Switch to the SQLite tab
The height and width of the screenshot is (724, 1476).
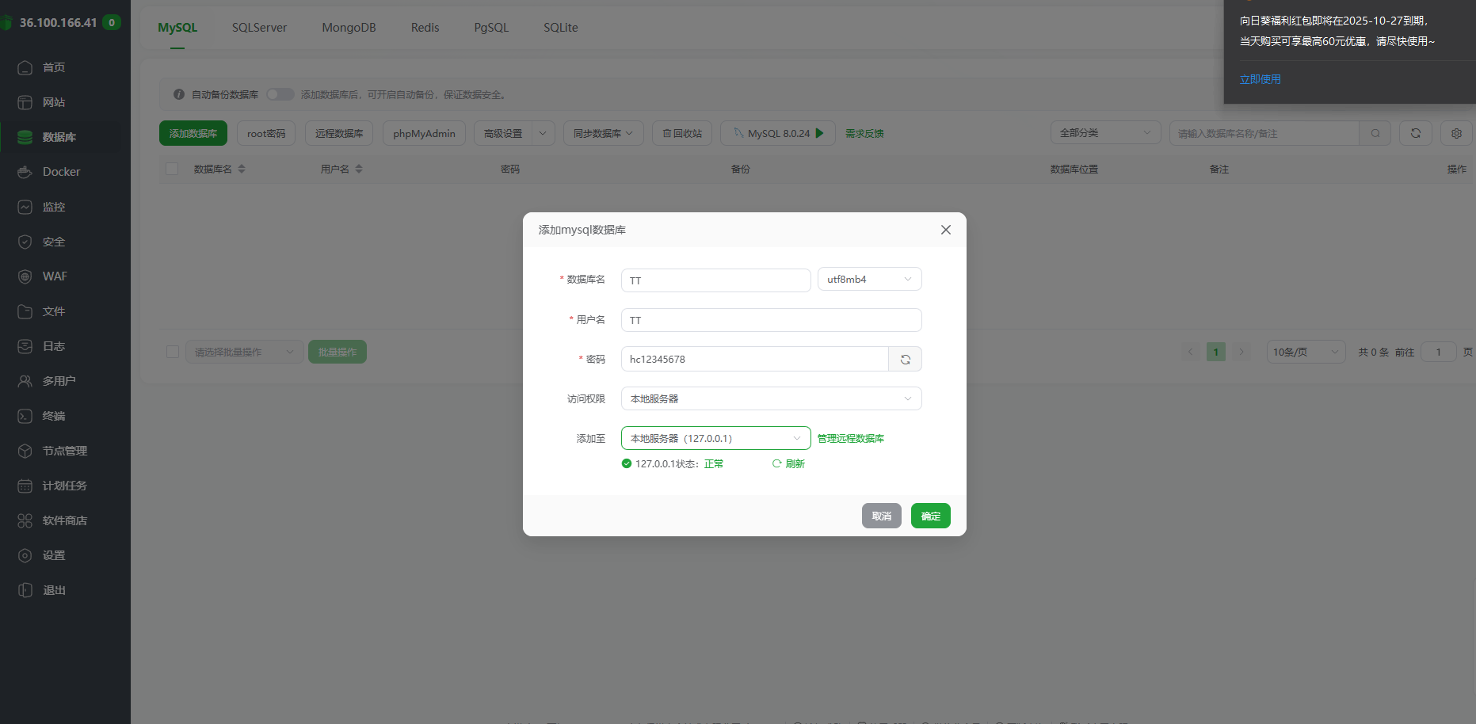[560, 27]
